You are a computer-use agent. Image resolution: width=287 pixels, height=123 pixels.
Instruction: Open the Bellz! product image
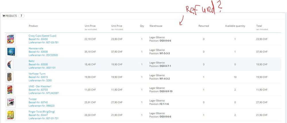click(11, 64)
